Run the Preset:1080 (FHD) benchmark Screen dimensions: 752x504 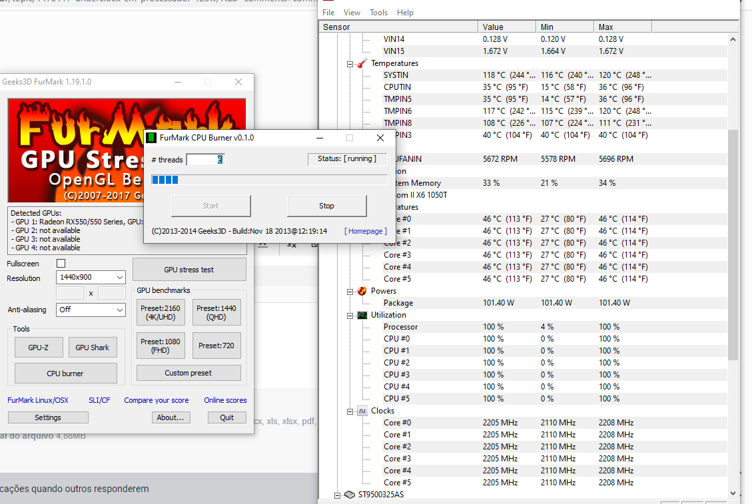tap(160, 346)
